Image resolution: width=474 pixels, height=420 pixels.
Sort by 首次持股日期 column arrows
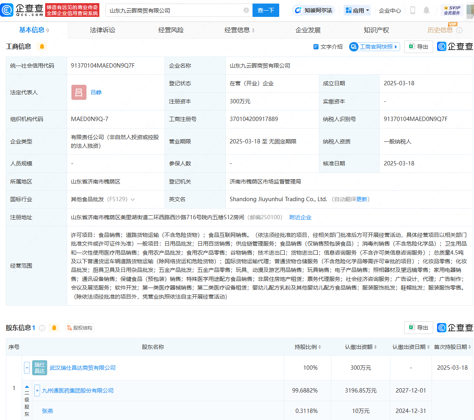[470, 347]
